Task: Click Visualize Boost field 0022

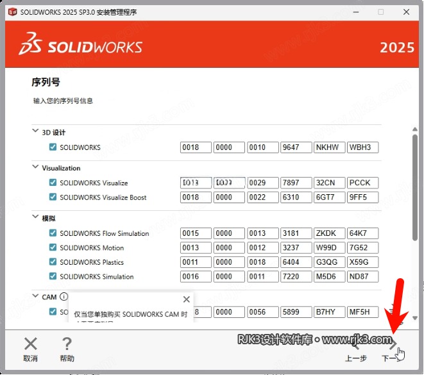Action: [262, 197]
